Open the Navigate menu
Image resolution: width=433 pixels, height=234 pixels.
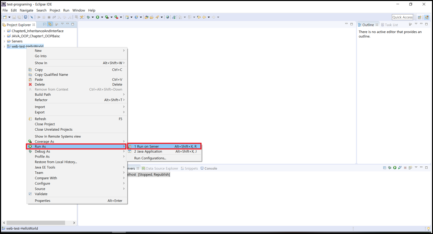pyautogui.click(x=27, y=10)
